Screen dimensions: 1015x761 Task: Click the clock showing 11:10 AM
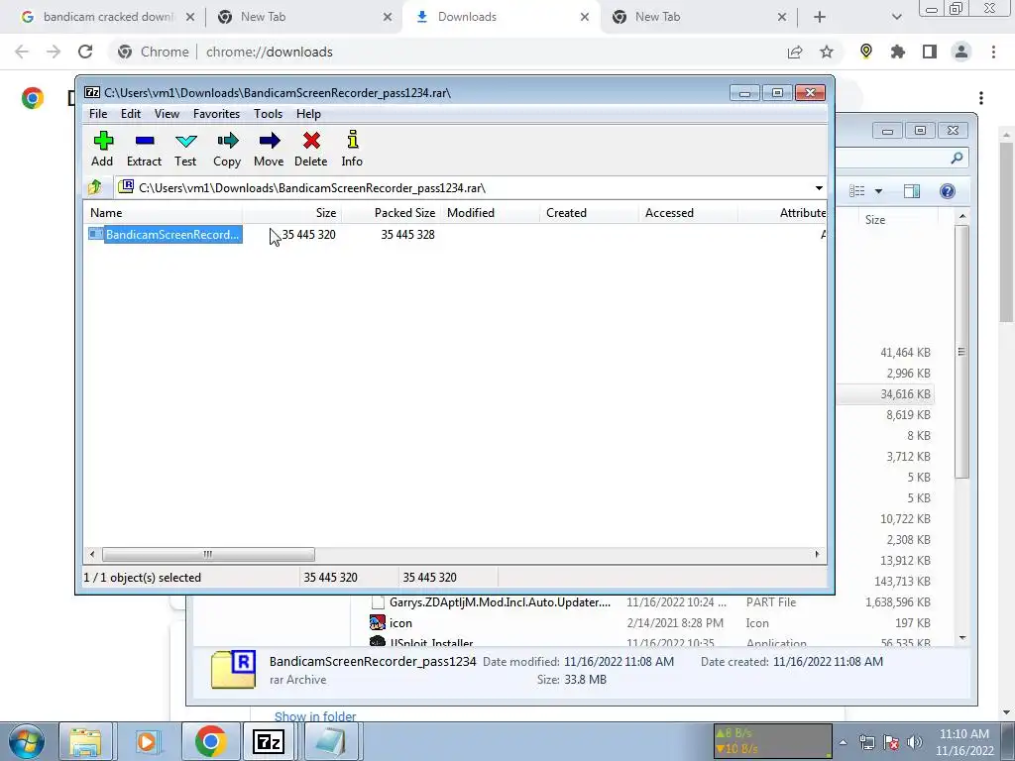(963, 734)
